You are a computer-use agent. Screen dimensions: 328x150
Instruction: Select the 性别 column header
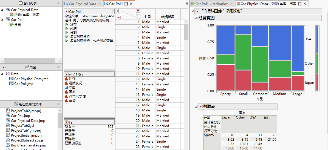tap(148, 17)
